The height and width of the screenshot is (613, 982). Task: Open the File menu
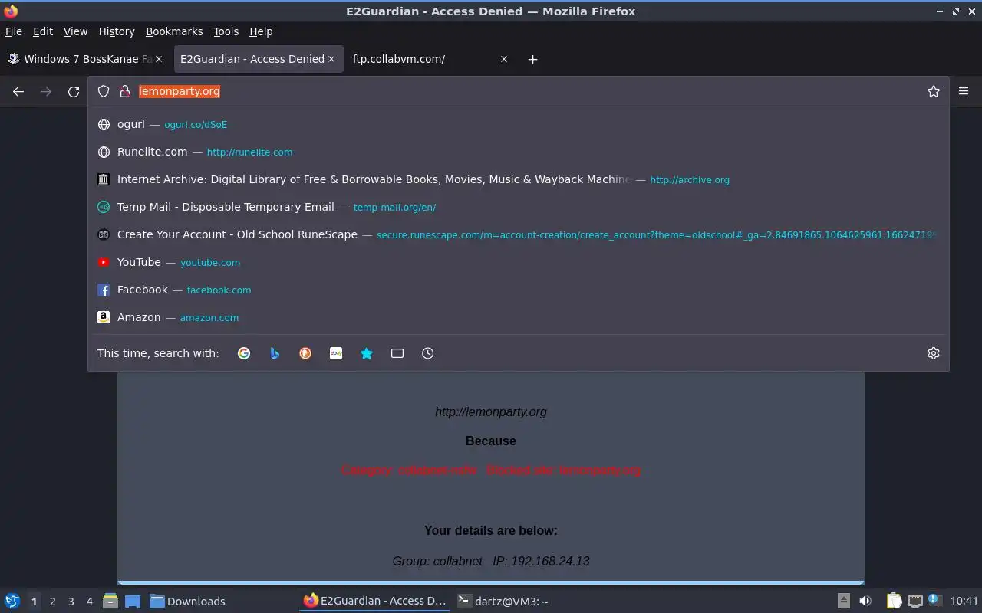14,31
